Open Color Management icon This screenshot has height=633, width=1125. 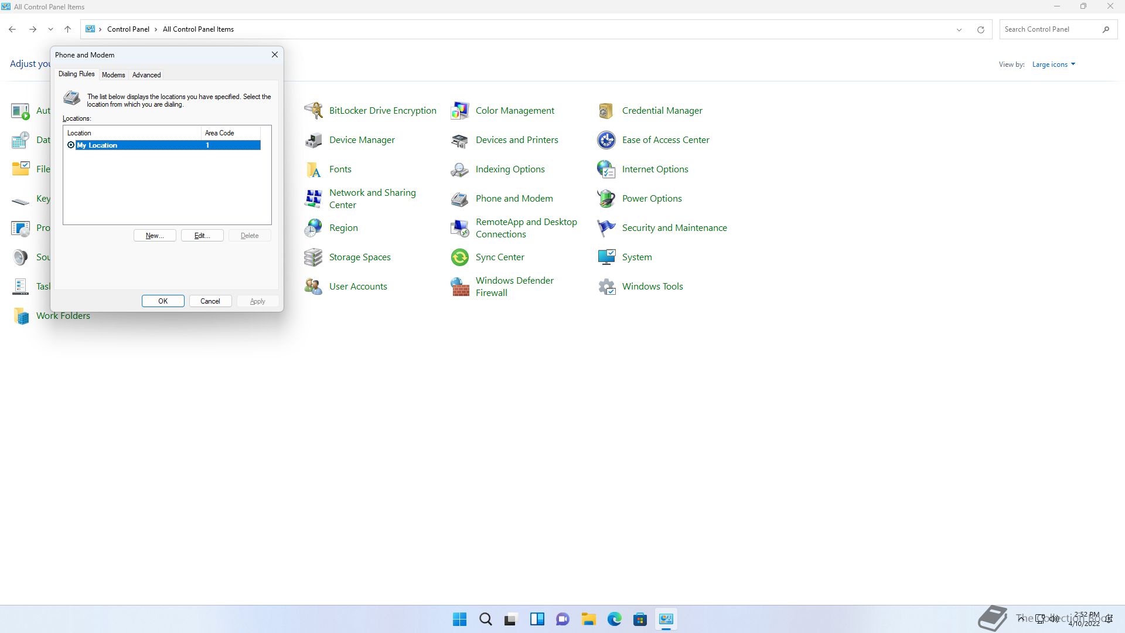point(460,110)
